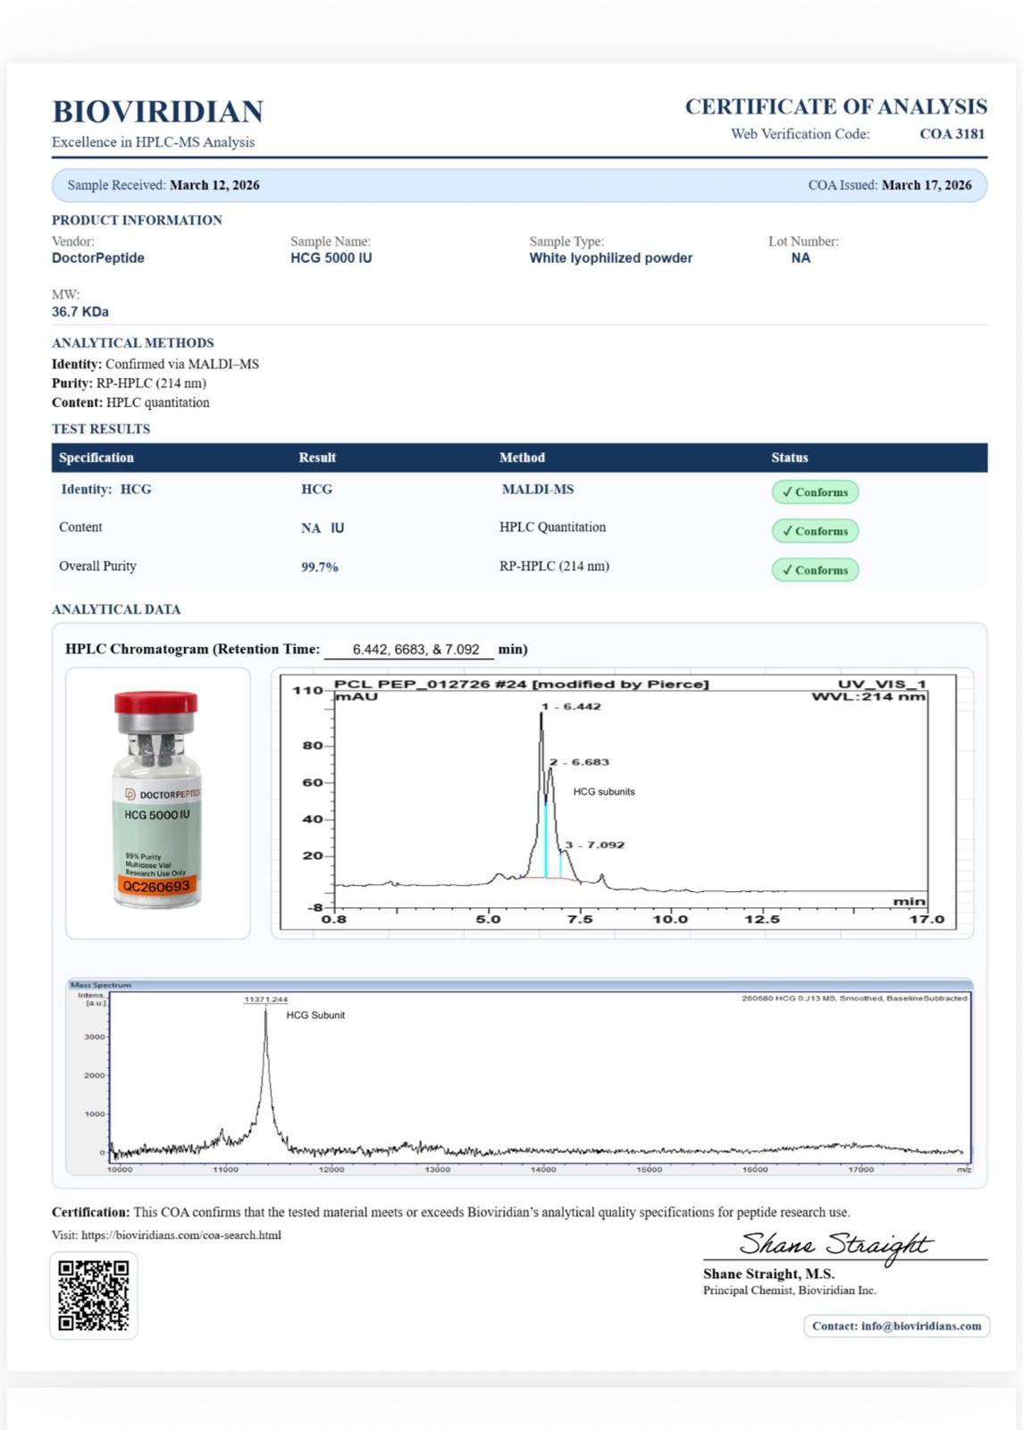Click the DoctorPeptide vendor name

[x=98, y=258]
